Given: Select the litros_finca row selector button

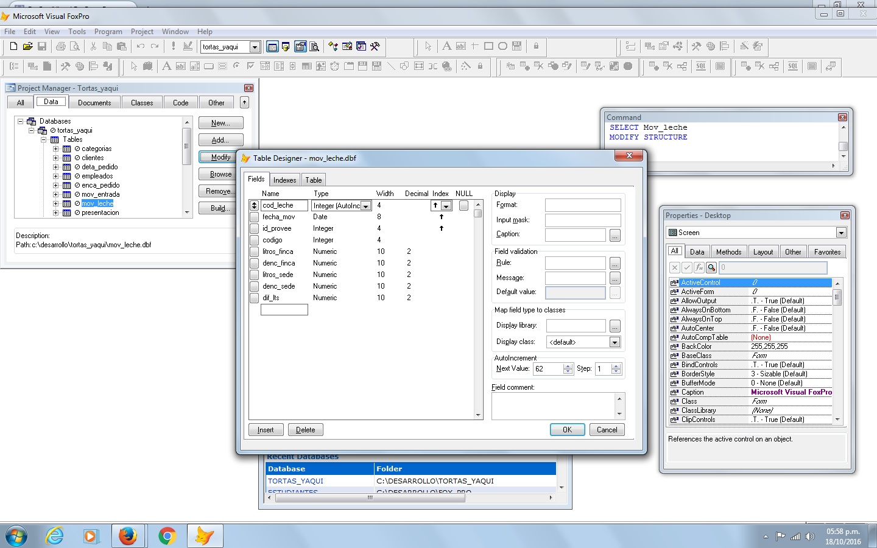Looking at the screenshot, I should [x=254, y=252].
